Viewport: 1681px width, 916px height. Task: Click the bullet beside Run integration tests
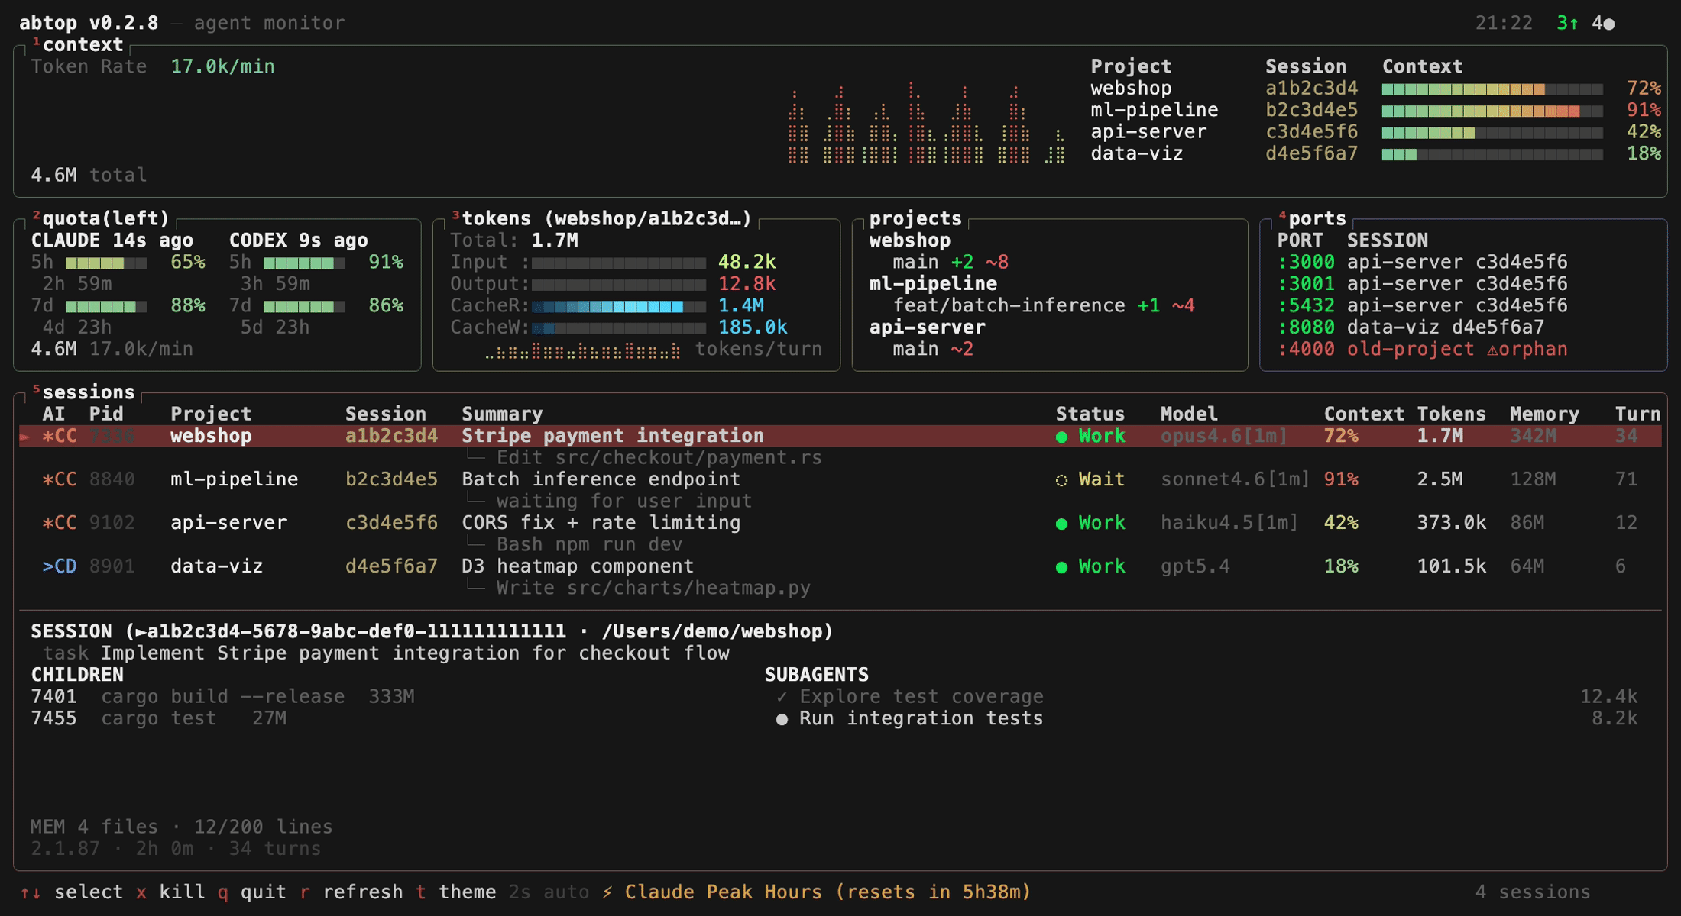781,719
